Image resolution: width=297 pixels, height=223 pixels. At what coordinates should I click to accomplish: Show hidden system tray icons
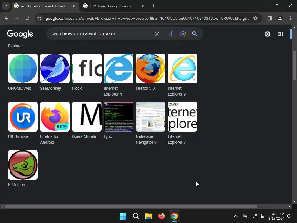coord(236,216)
